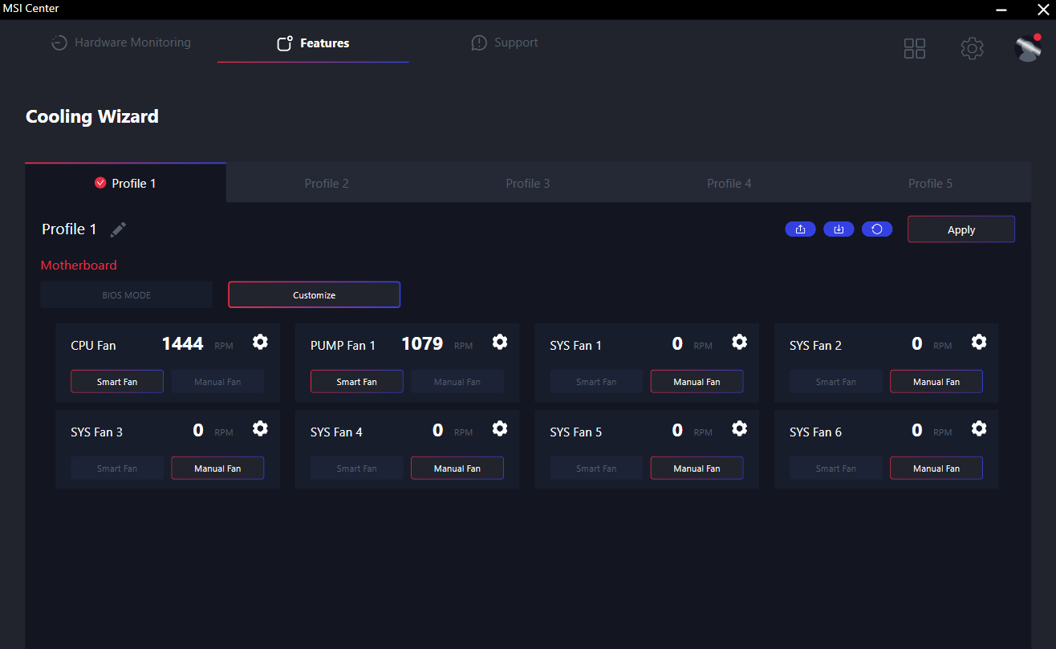
Task: Minimize the MSI Center window
Action: click(x=1001, y=10)
